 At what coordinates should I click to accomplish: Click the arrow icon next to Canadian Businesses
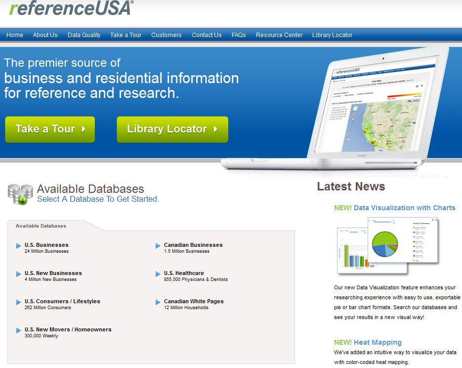pos(159,245)
